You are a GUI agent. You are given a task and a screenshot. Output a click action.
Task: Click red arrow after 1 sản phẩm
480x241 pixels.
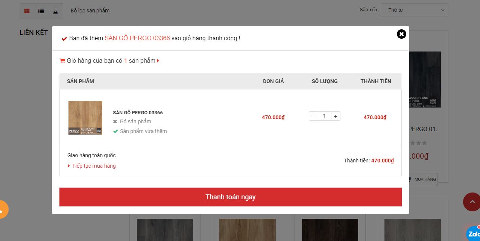(x=158, y=61)
